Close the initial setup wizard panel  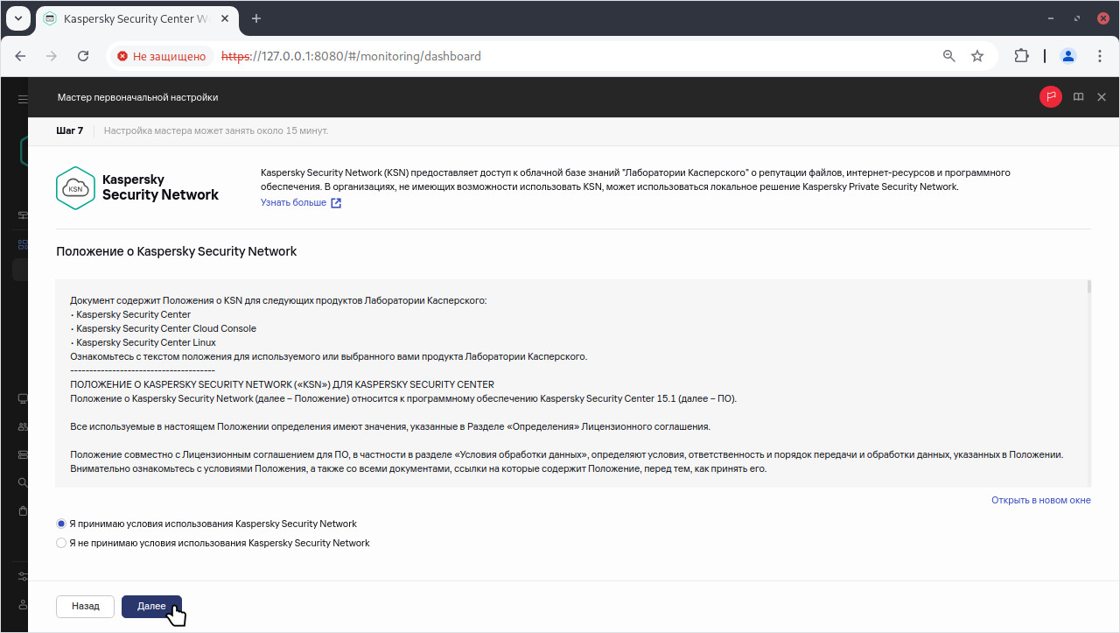[1102, 97]
